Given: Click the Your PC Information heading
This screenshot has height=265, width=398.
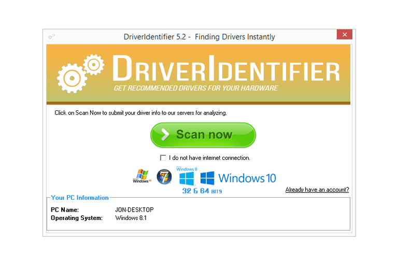Looking at the screenshot, I should point(80,198).
